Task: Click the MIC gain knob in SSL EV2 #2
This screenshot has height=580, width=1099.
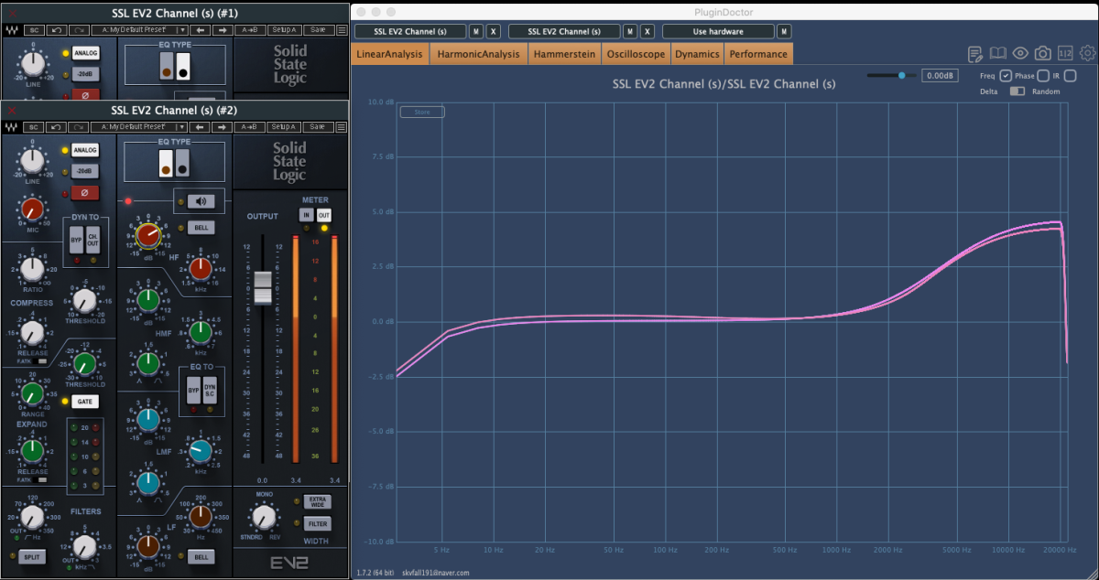Action: (x=31, y=209)
